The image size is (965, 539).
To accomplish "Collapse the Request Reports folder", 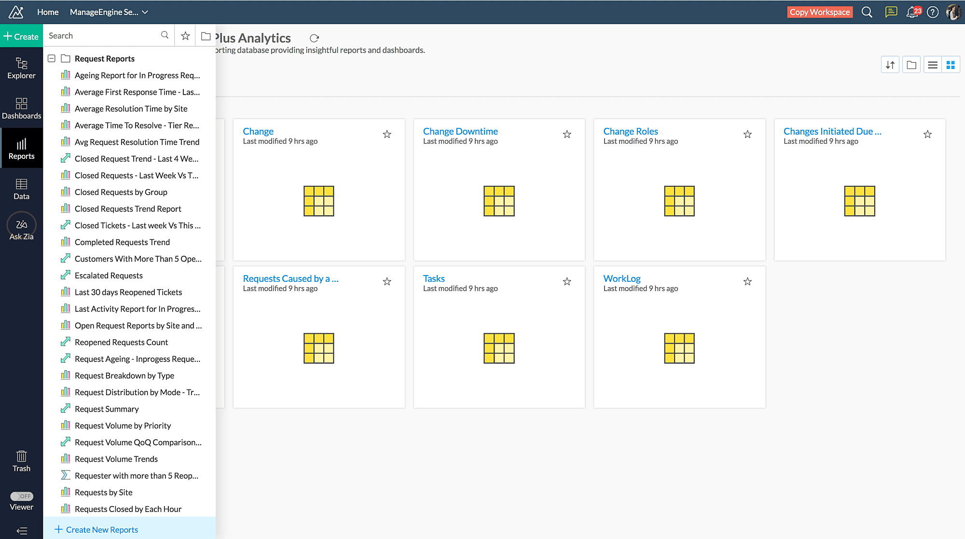I will (x=52, y=58).
